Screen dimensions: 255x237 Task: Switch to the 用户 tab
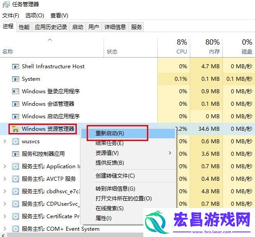tap(93, 27)
